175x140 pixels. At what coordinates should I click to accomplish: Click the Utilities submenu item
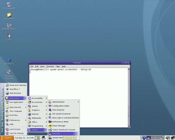(37, 130)
